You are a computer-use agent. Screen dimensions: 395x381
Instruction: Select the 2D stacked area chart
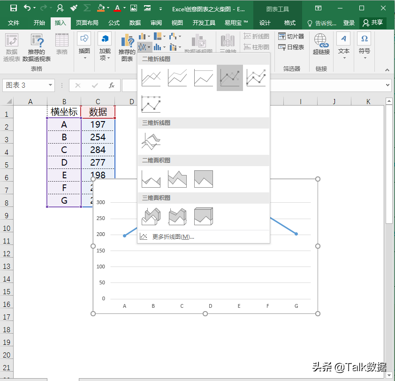click(x=177, y=179)
